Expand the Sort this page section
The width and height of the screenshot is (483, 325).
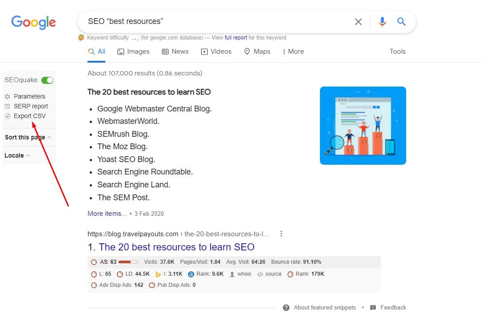28,137
